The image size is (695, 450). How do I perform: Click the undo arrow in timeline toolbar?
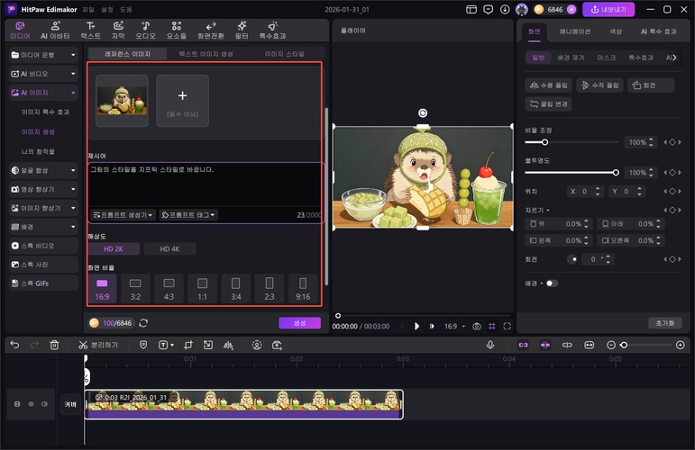(x=14, y=345)
